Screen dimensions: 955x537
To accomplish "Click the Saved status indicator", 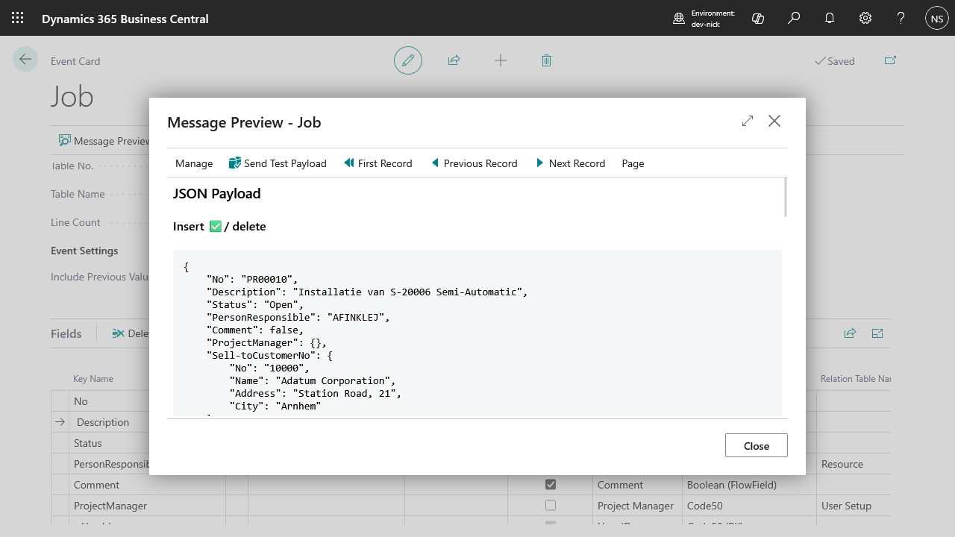I will pyautogui.click(x=835, y=61).
